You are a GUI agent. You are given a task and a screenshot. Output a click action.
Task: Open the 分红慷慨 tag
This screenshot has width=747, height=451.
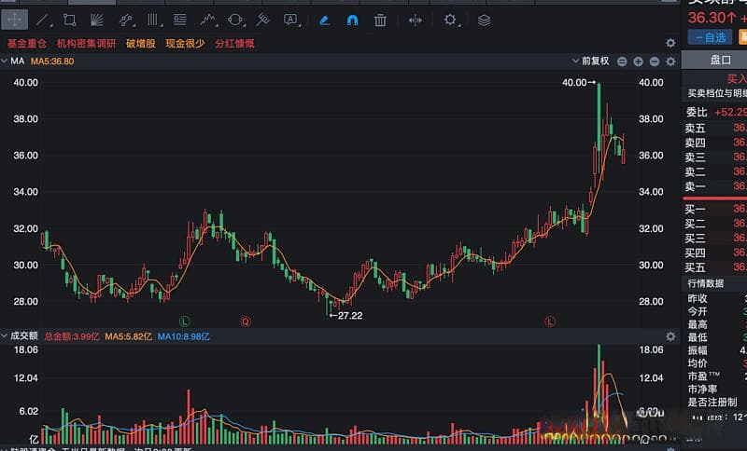coord(234,44)
